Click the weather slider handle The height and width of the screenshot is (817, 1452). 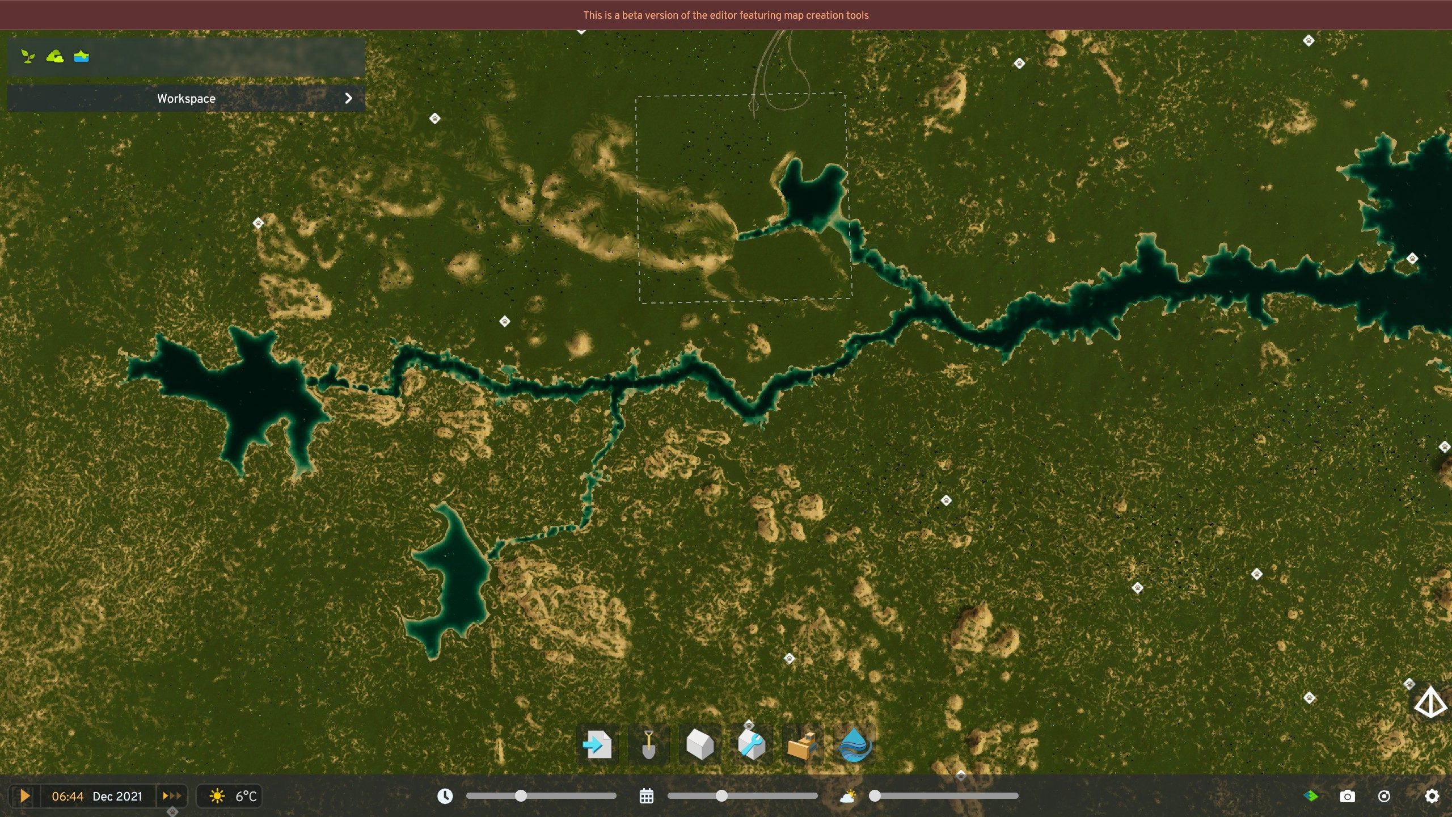click(875, 796)
